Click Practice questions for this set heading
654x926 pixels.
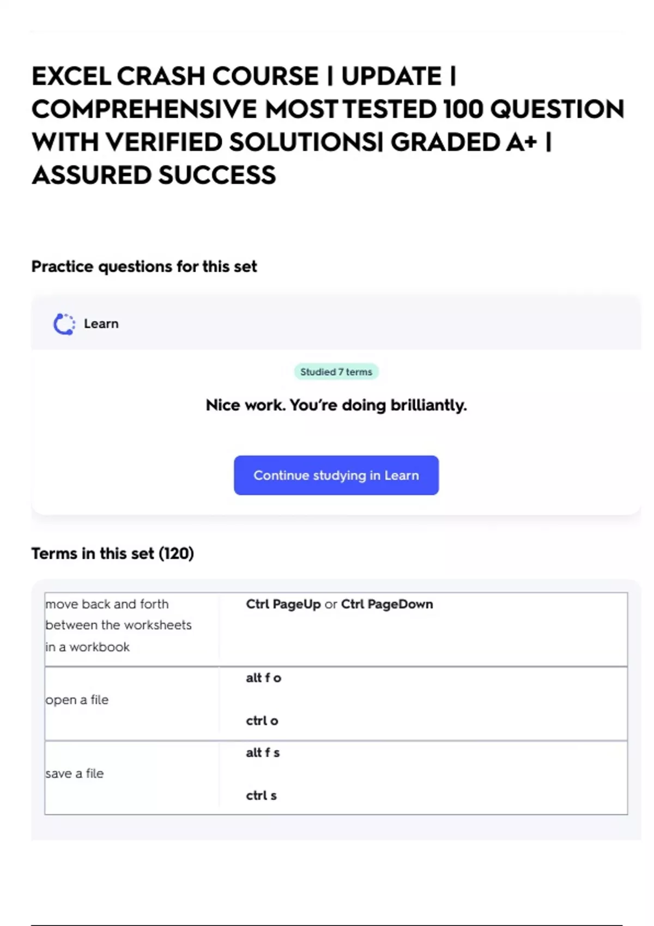[144, 266]
